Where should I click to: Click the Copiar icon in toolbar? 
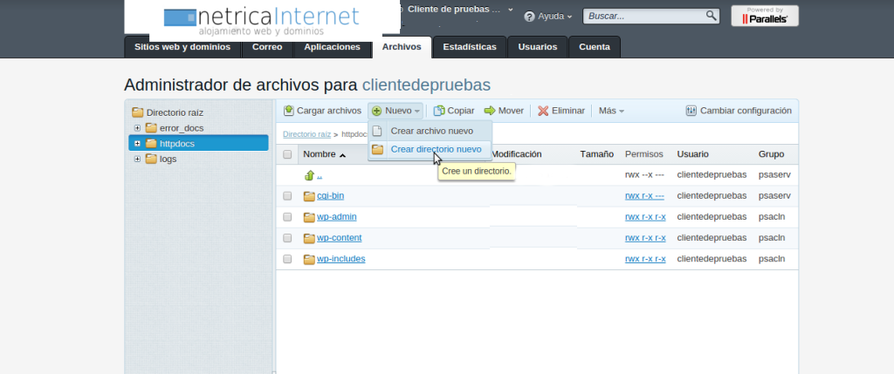tap(440, 111)
